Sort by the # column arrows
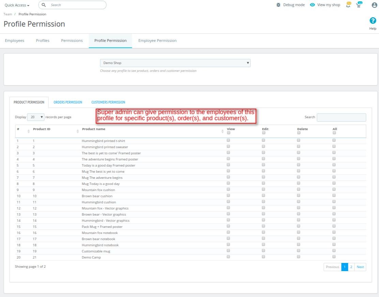Viewport: 379px width, 297px height. tap(29, 131)
